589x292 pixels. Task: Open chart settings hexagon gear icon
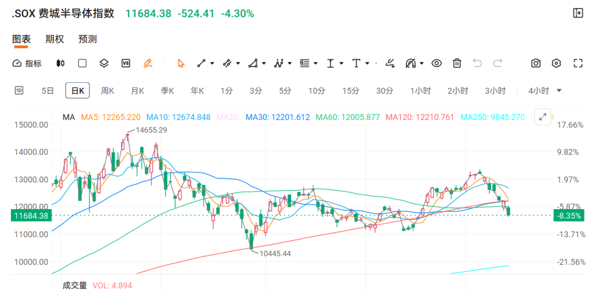pyautogui.click(x=557, y=63)
